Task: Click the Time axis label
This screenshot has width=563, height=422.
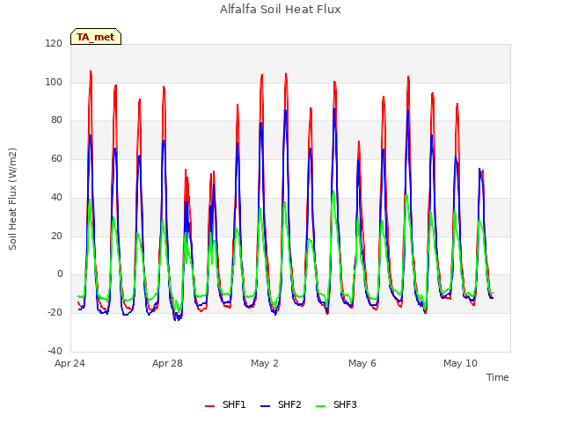Action: (498, 377)
